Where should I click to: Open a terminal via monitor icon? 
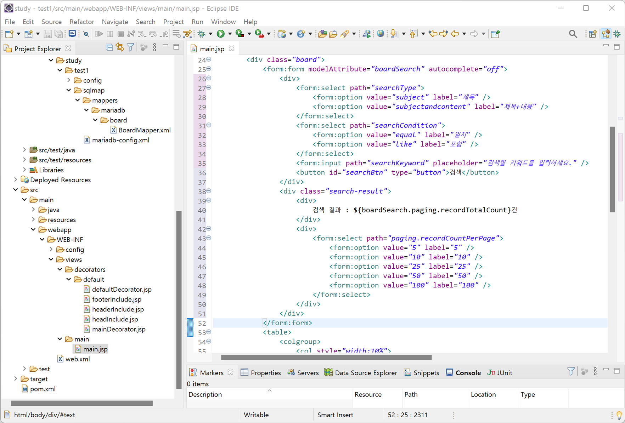72,34
